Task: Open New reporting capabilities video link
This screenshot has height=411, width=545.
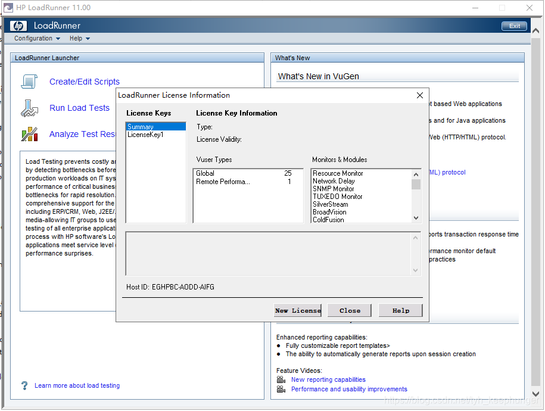Action: click(328, 379)
